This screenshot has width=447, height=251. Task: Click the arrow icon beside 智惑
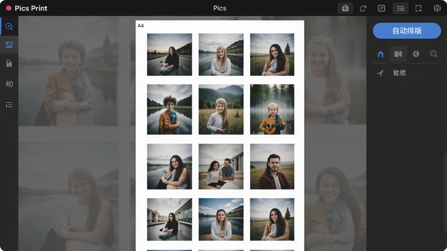click(380, 73)
